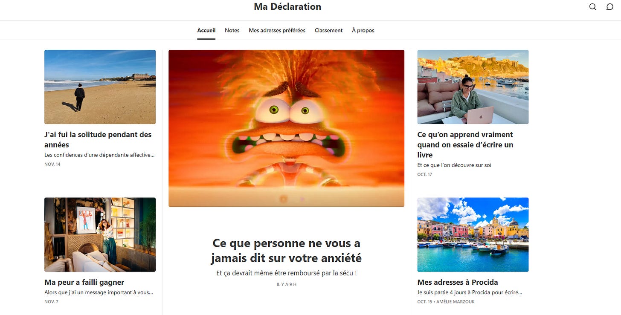Click subtitle Et ça devrait même être remboursé
621x315 pixels.
click(287, 273)
